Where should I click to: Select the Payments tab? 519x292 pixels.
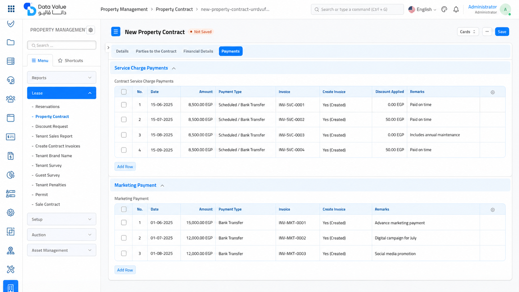tap(231, 51)
